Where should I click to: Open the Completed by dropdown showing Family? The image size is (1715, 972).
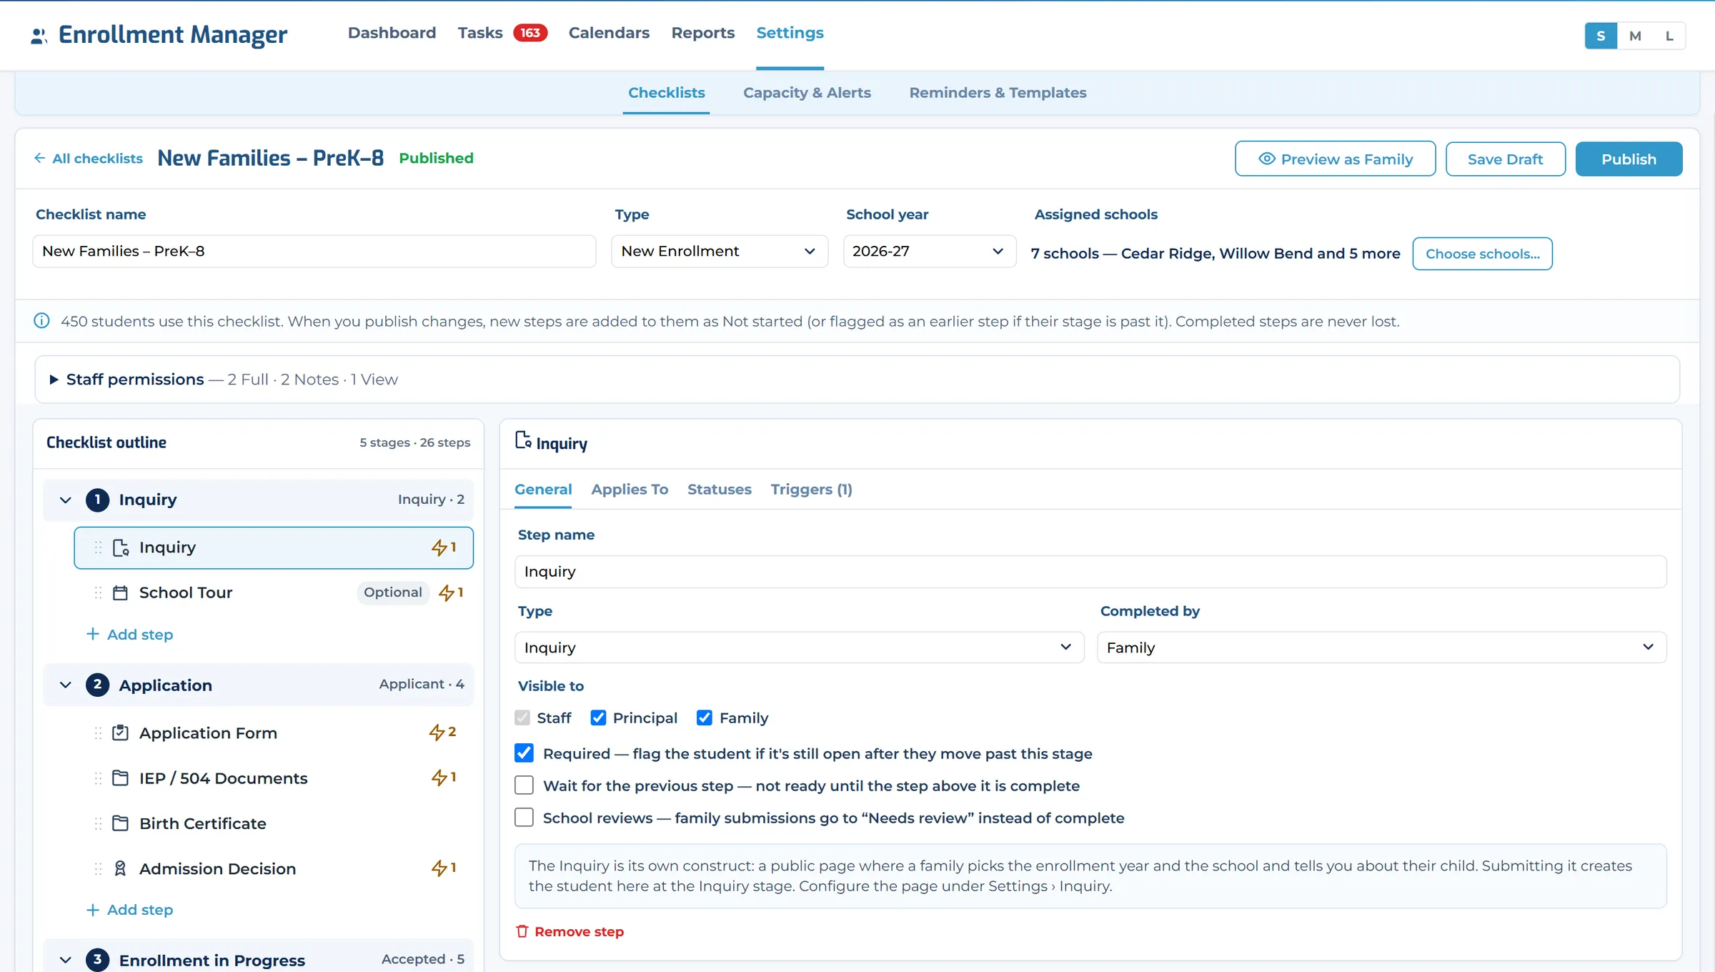click(1382, 648)
